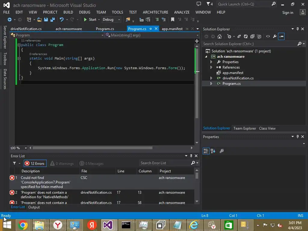The width and height of the screenshot is (308, 231).
Task: Click the Comment out selected lines icon
Action: [x=157, y=20]
